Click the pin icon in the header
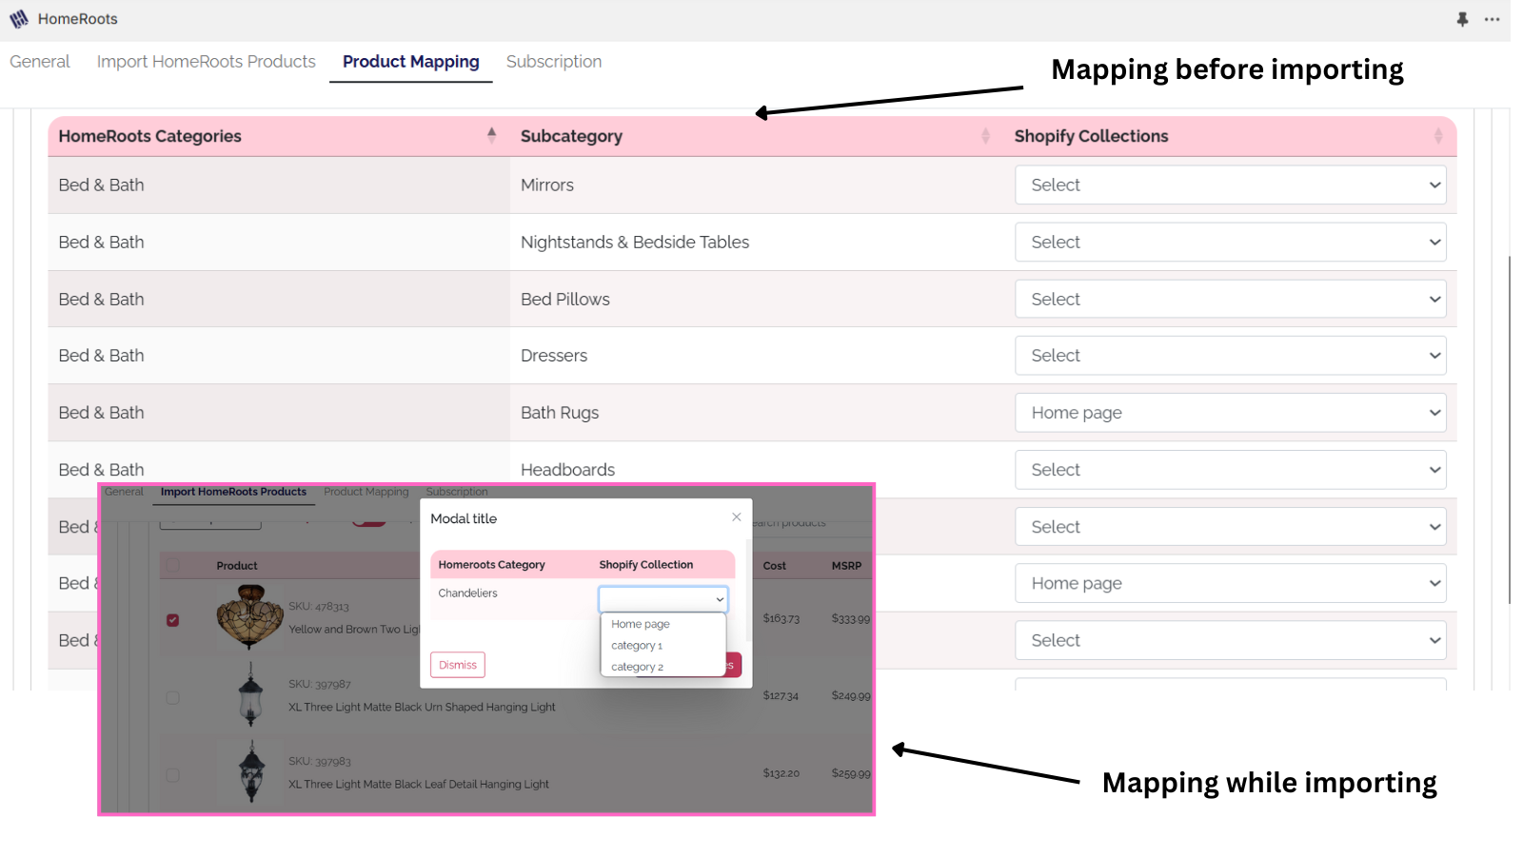Viewport: 1523px width, 856px height. tap(1463, 19)
